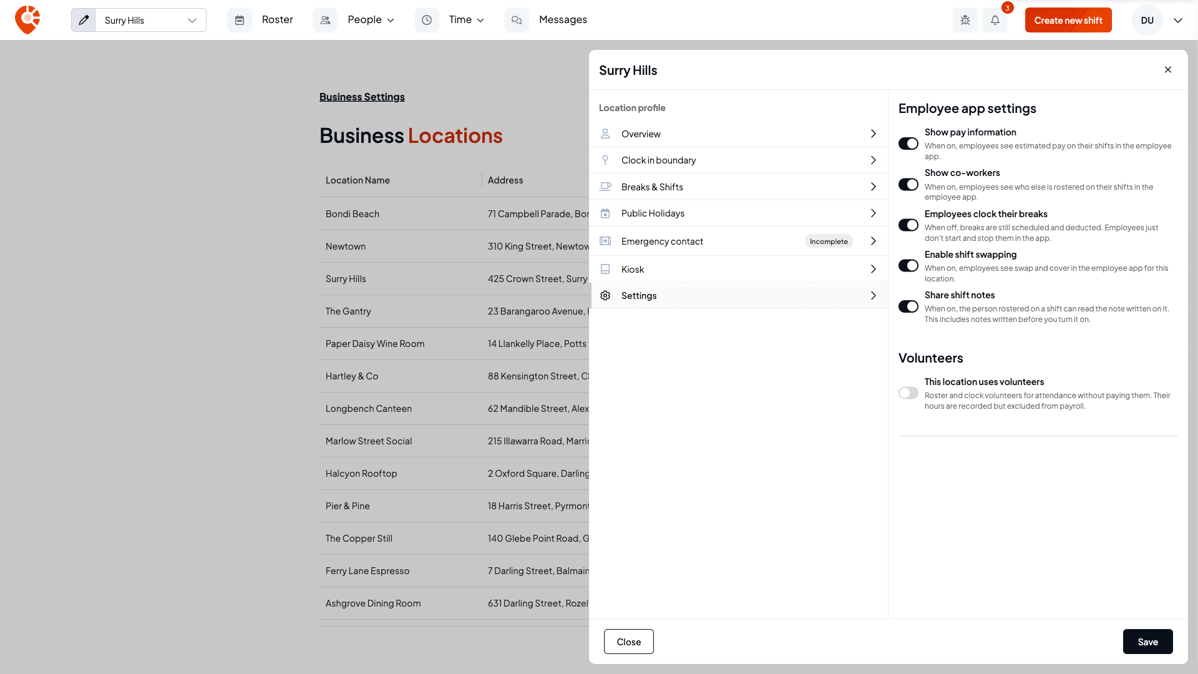The height and width of the screenshot is (674, 1198).
Task: Toggle Show co-workers switch
Action: (x=908, y=184)
